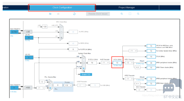Click the X 1 APB2 timer multiplier
Viewport: 184px width, 101px height.
pyautogui.click(x=137, y=84)
